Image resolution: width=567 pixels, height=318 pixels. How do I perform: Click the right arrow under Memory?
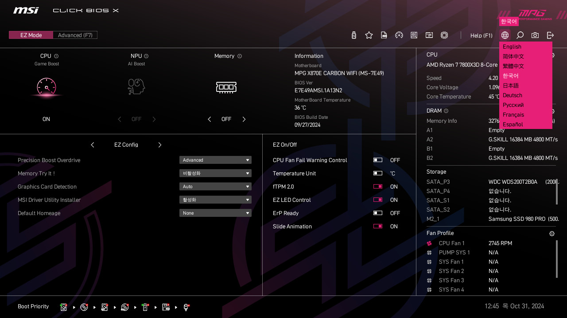pyautogui.click(x=244, y=119)
